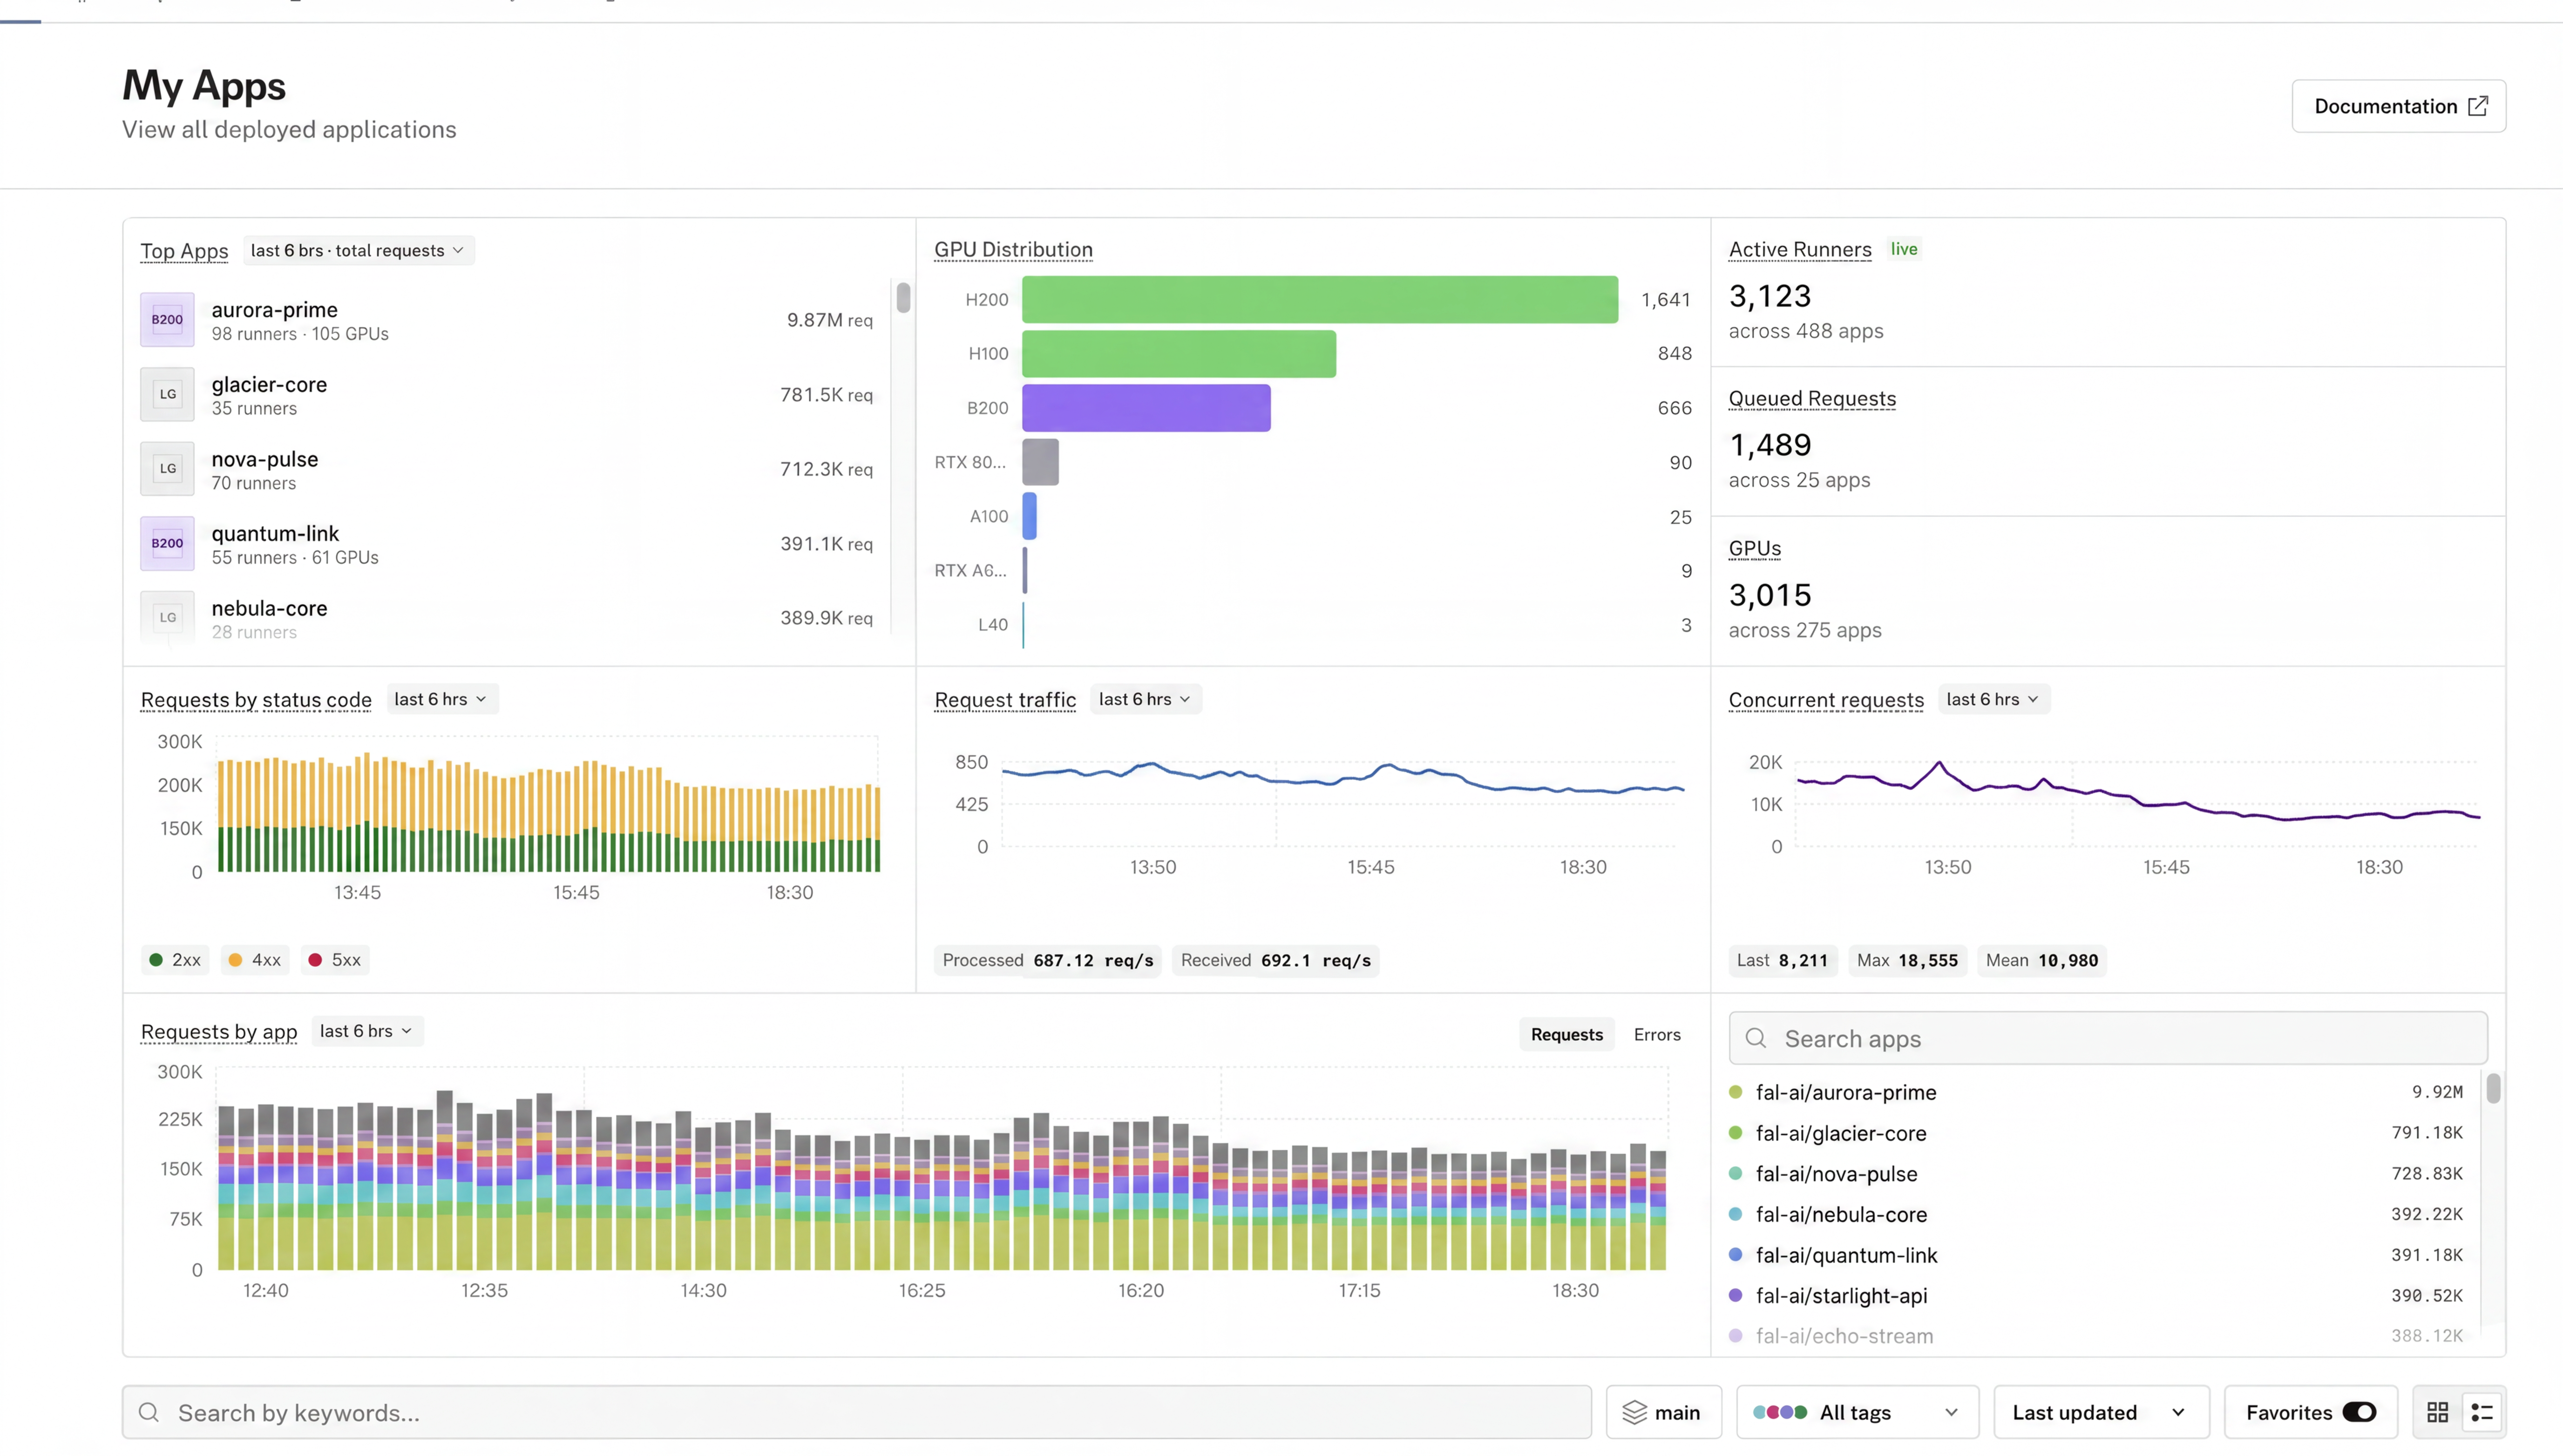Open the Top Apps time range dropdown
Screen dimensions: 2563x1456
pyautogui.click(x=358, y=250)
